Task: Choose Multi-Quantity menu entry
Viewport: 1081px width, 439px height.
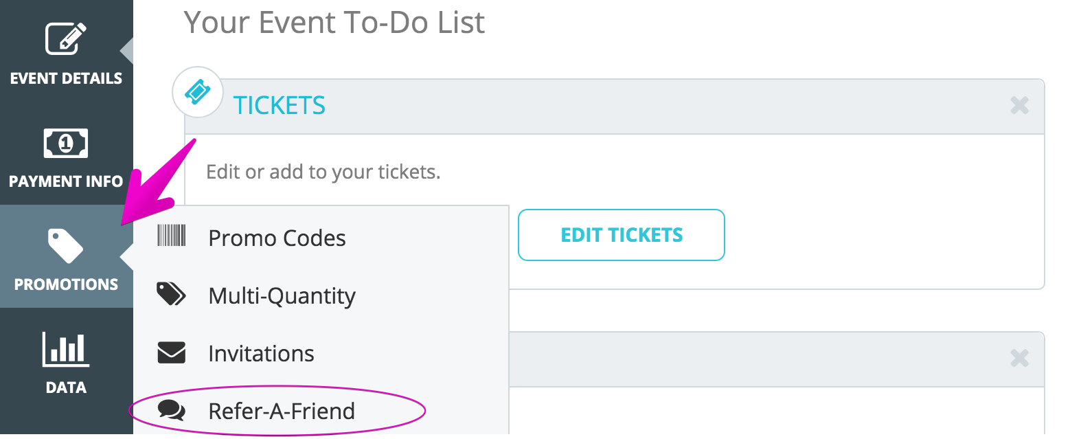Action: 282,296
